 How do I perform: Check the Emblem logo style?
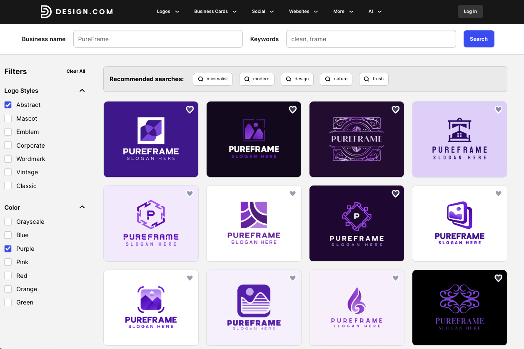8,132
